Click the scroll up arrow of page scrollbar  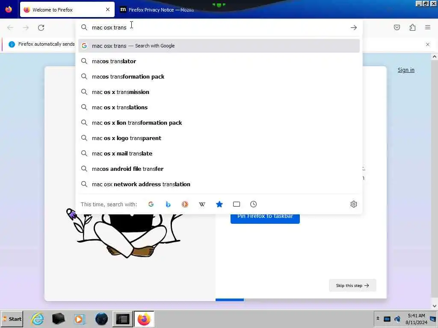click(x=435, y=57)
